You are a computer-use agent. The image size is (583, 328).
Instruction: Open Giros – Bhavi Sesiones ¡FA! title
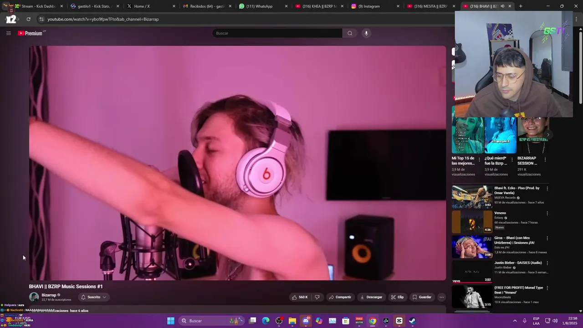(x=518, y=240)
